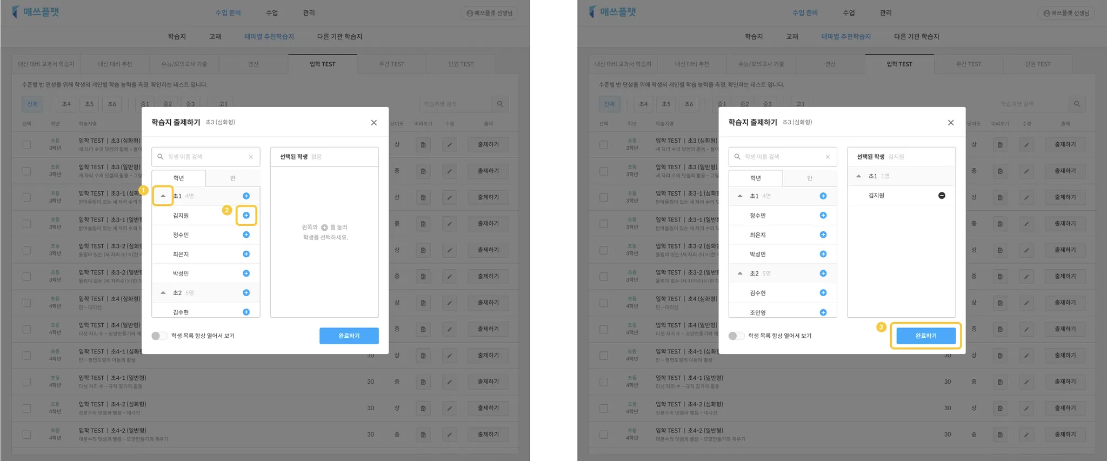Viewport: 1107px width, 461px height.
Task: Check 초4-2 (심화형) row checkbox in left screen
Action: click(26, 408)
